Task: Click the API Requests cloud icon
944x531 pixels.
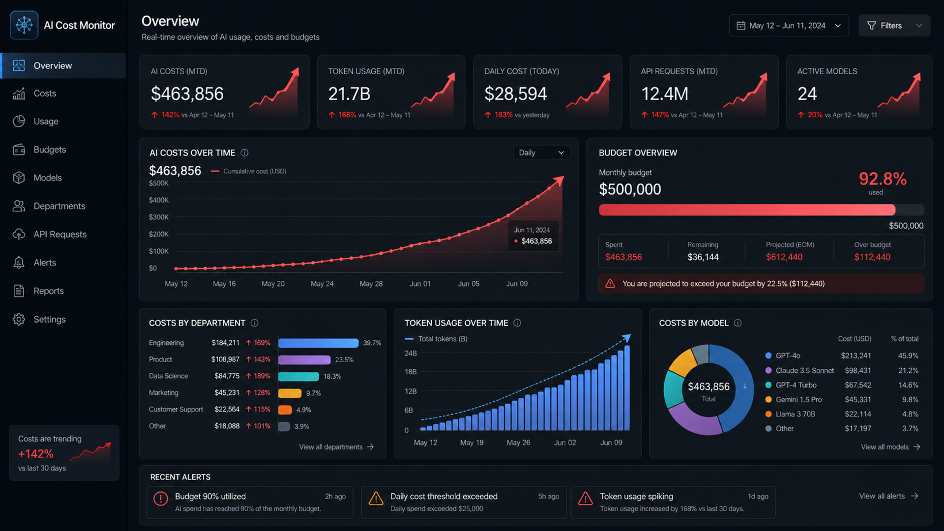Action: tap(19, 235)
